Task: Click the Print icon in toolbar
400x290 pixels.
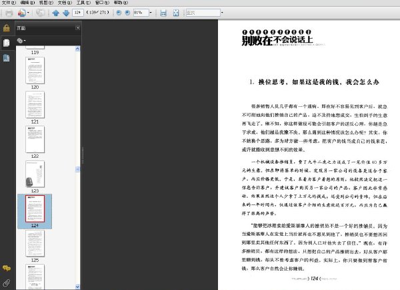Action: coord(9,13)
